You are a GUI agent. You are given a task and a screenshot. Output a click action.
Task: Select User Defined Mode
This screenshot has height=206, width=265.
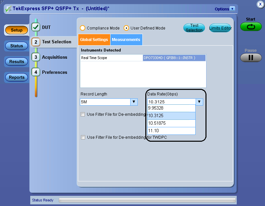pyautogui.click(x=126, y=28)
